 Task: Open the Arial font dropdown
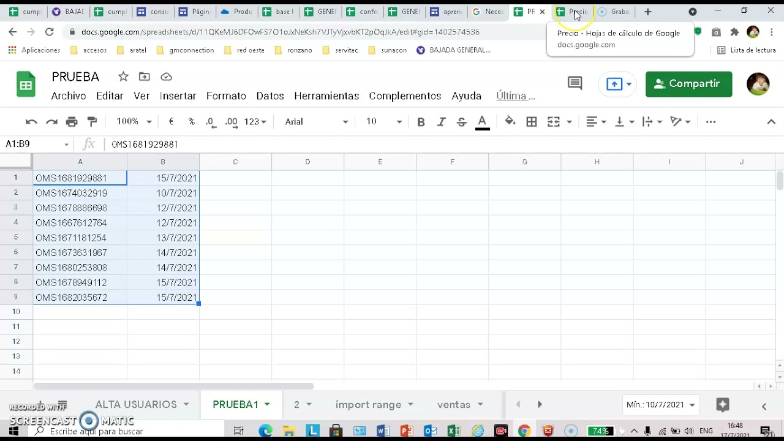[x=316, y=122]
